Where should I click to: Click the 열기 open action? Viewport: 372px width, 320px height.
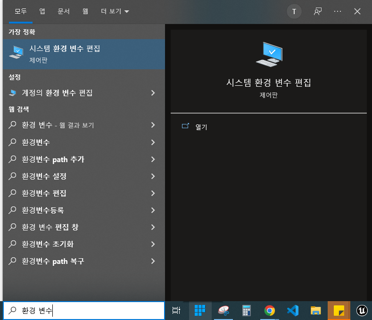[201, 127]
